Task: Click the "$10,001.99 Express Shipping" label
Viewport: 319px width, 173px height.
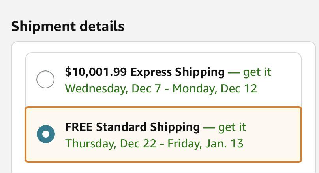Action: (x=144, y=72)
